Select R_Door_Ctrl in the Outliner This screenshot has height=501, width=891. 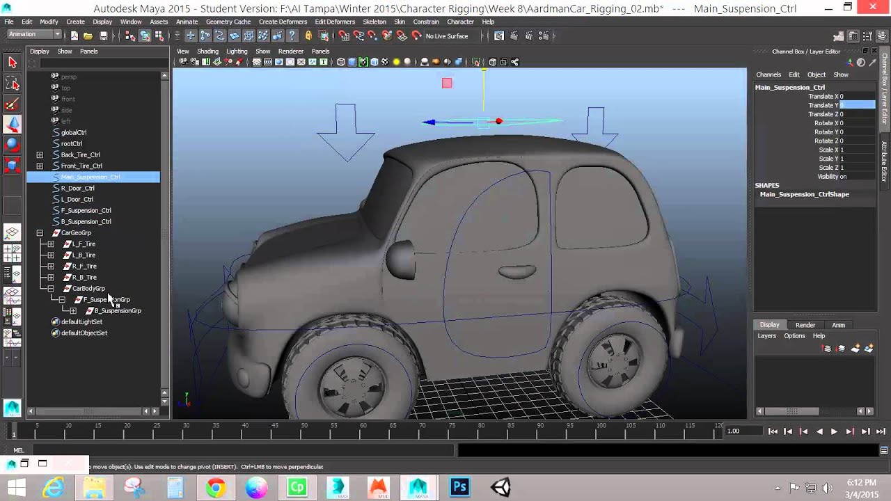point(77,188)
